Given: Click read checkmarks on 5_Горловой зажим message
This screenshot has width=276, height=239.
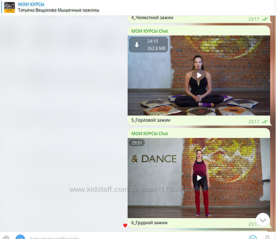Looking at the screenshot, I should [x=264, y=121].
